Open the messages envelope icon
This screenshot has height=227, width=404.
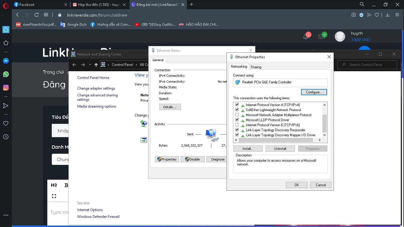pos(321,37)
